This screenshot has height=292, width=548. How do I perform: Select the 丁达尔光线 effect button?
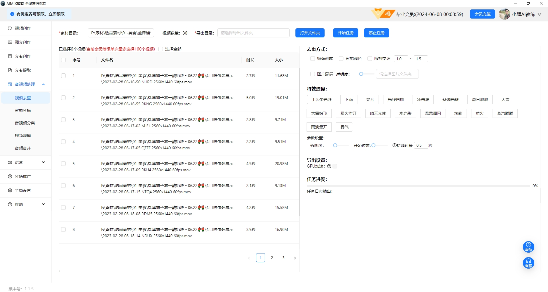[x=321, y=100]
